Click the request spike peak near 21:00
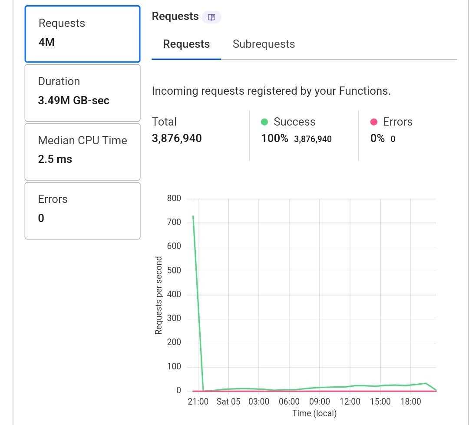Viewport: 469px width, 425px height. pyautogui.click(x=193, y=216)
